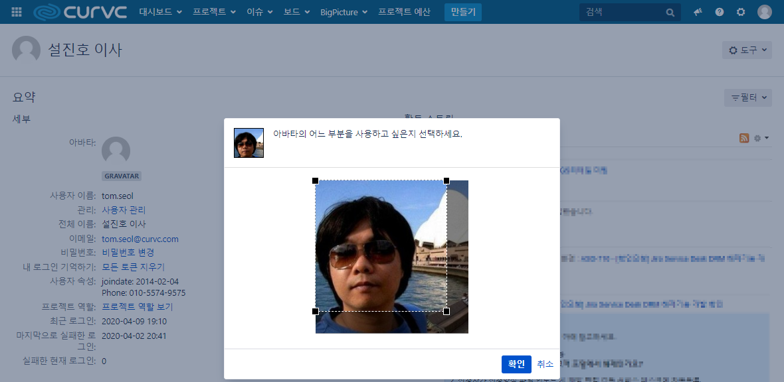The height and width of the screenshot is (382, 784).
Task: Click the bottom-right crop handle
Action: point(446,312)
